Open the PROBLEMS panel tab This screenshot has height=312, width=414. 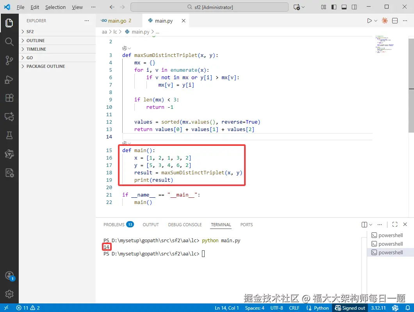click(119, 224)
